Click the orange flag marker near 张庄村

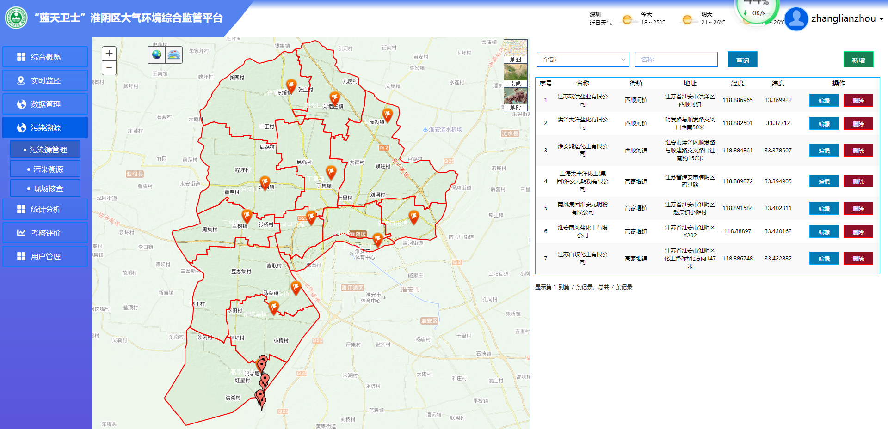tap(291, 85)
